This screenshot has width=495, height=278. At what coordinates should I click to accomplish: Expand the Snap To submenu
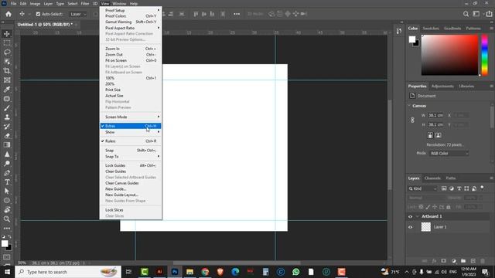point(131,157)
